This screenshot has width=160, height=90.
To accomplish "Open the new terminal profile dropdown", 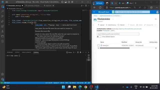I will tap(75, 52).
